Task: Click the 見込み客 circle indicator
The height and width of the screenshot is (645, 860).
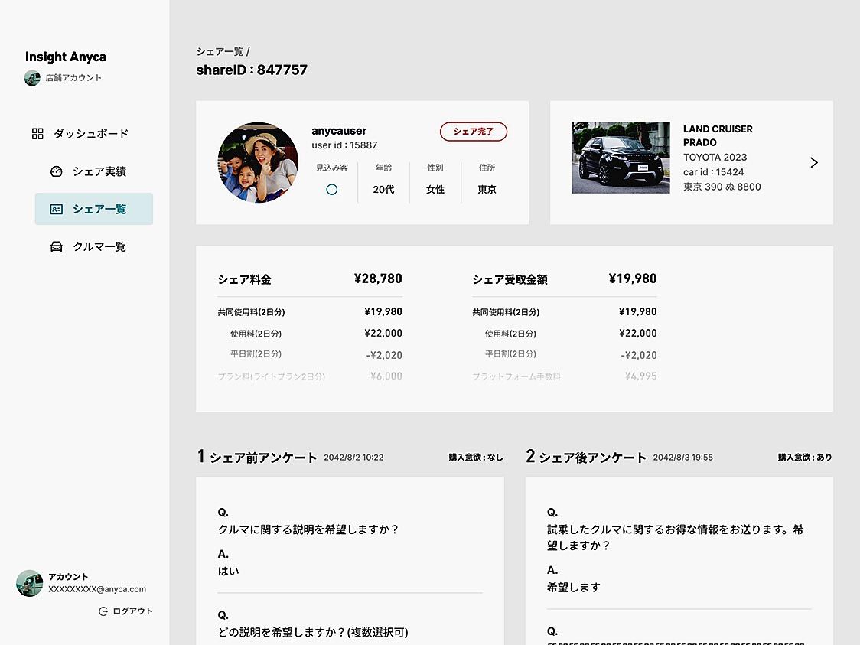Action: pos(331,190)
